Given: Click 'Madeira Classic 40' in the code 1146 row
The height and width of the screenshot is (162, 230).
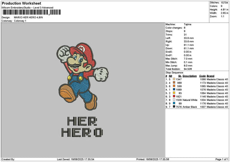Looking at the screenshot, I should click(217, 97).
